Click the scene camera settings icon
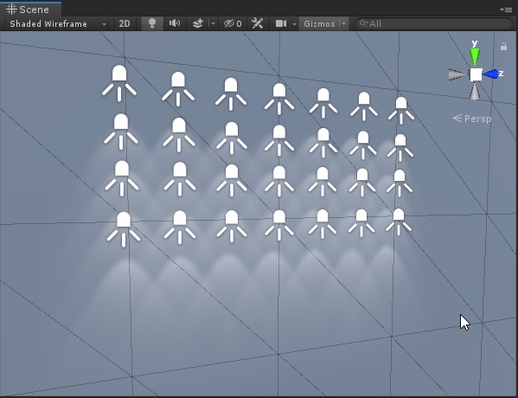Viewport: 518px width, 398px height. click(x=281, y=23)
